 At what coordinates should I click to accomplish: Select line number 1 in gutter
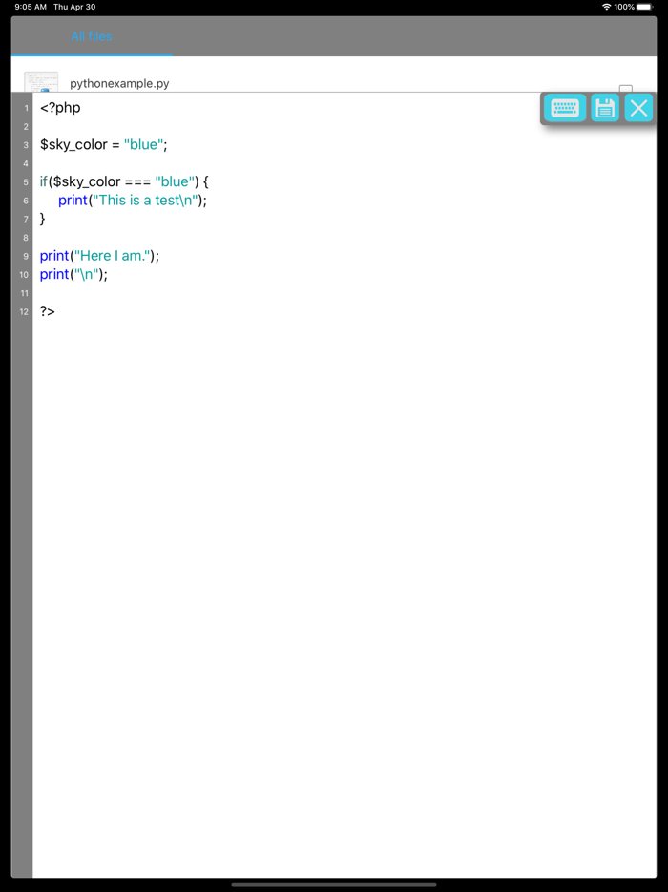click(26, 108)
